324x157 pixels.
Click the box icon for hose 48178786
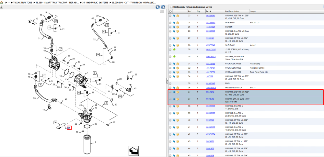[178, 64]
